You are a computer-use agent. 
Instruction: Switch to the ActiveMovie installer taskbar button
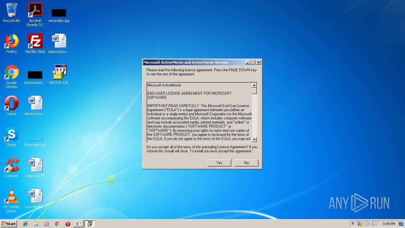click(89, 224)
